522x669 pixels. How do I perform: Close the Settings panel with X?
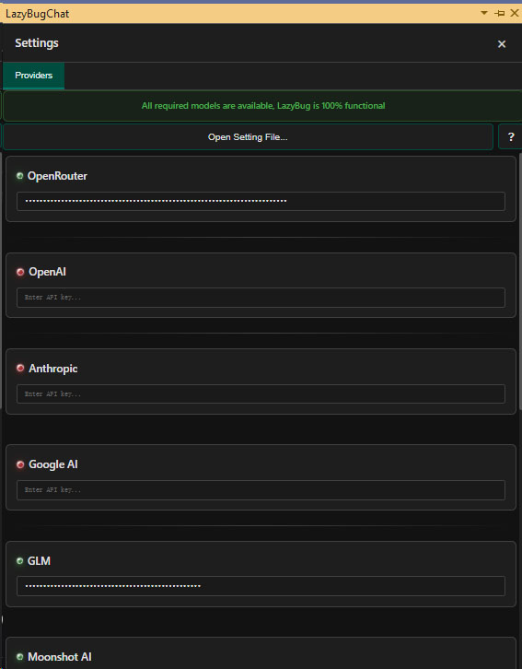pos(502,44)
